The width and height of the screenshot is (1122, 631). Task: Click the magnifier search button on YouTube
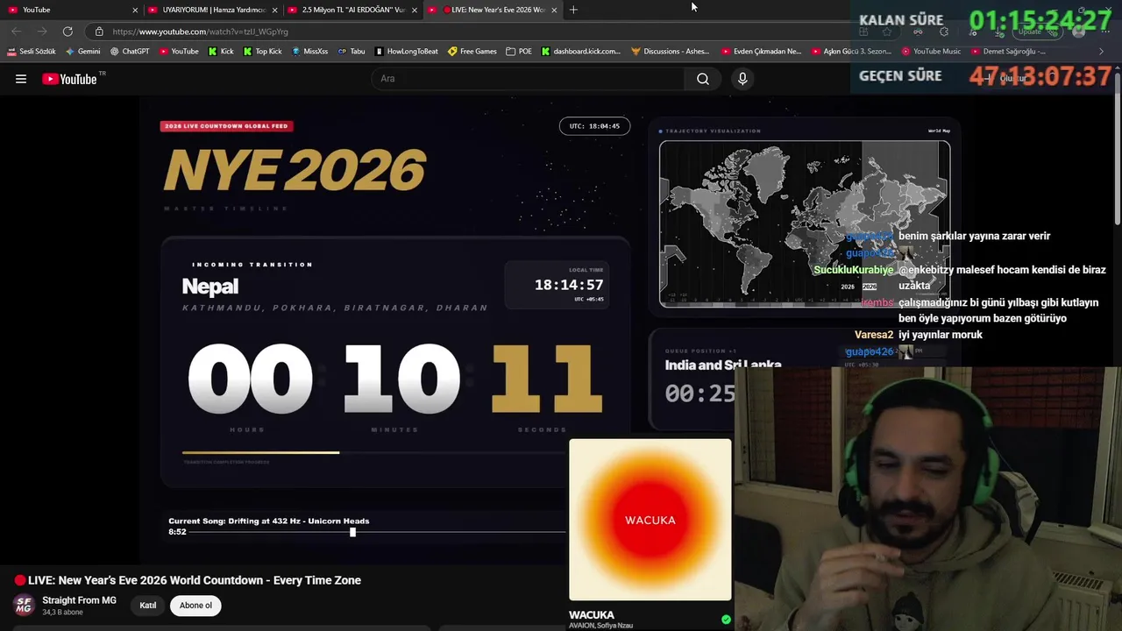703,79
